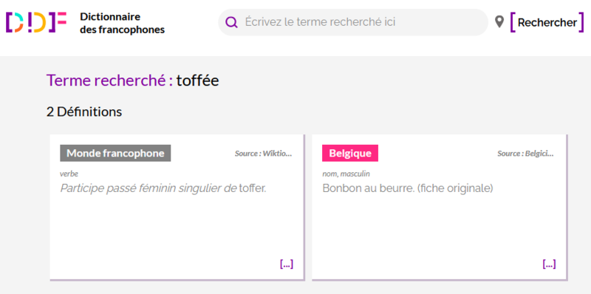
Task: Select the Monde francophone region tag
Action: coord(115,153)
